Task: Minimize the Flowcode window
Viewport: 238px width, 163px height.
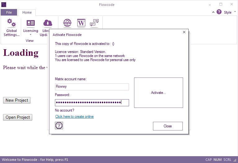Action: point(210,5)
